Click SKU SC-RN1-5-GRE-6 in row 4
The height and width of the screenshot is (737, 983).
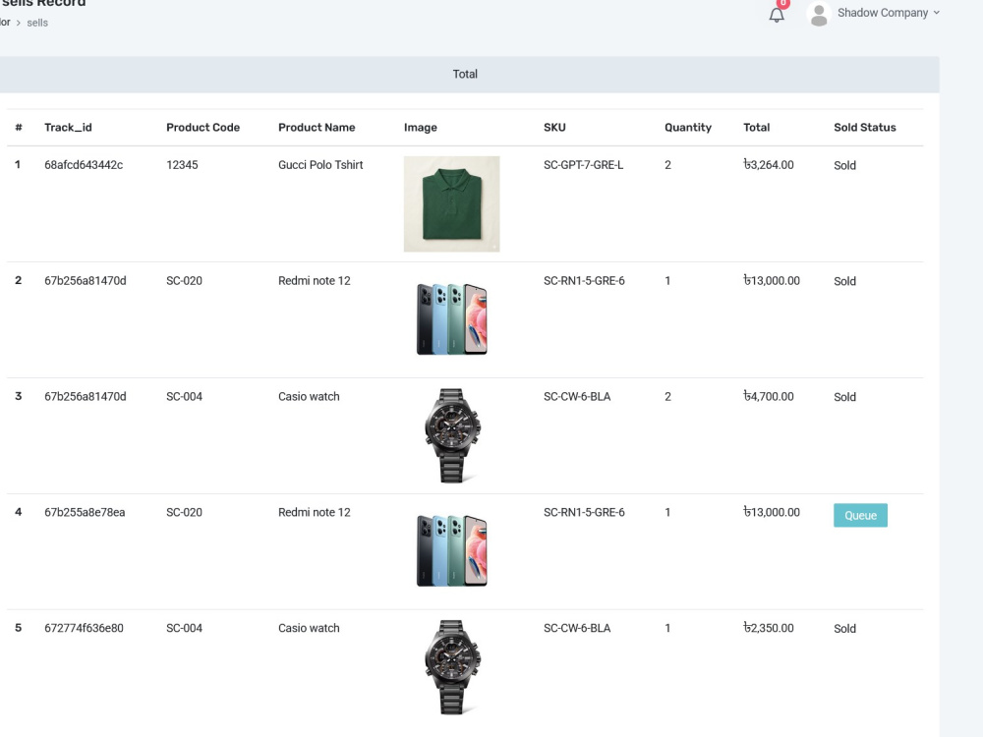[x=584, y=512]
